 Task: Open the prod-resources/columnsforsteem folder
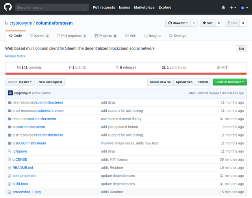pyautogui.click(x=38, y=111)
